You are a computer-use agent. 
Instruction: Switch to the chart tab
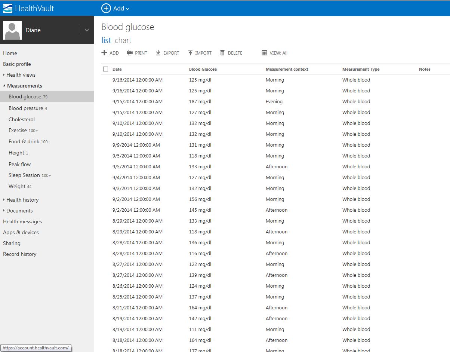coord(123,40)
